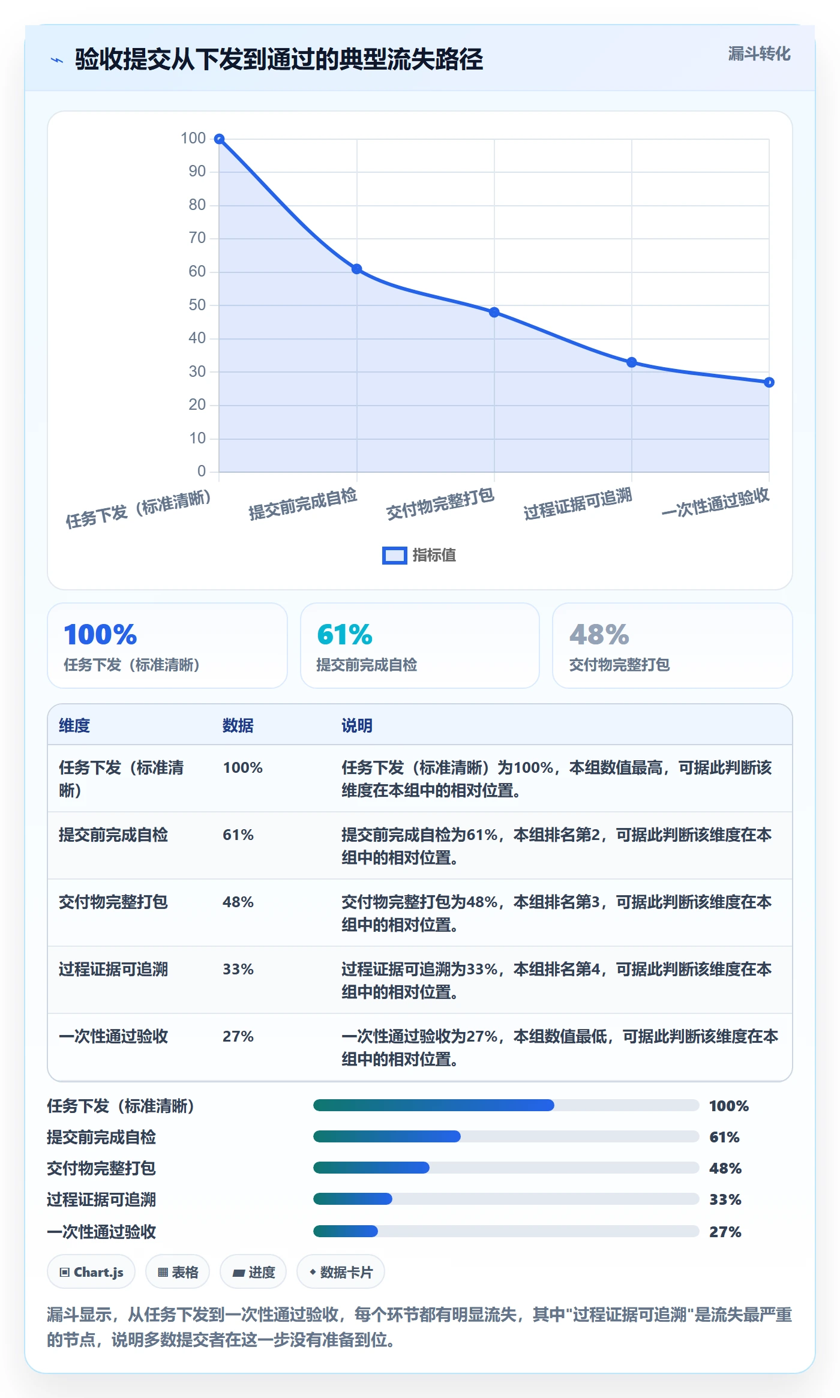The height and width of the screenshot is (1398, 840).
Task: Click the 33% cell in the table
Action: coord(238,969)
